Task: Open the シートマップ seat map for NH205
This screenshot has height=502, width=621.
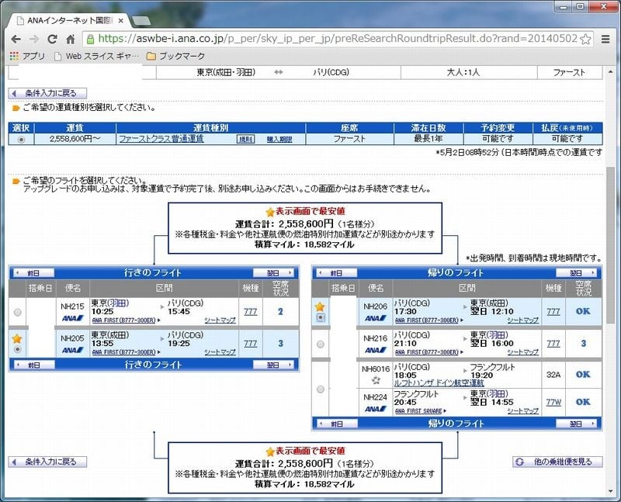Action: (x=220, y=352)
